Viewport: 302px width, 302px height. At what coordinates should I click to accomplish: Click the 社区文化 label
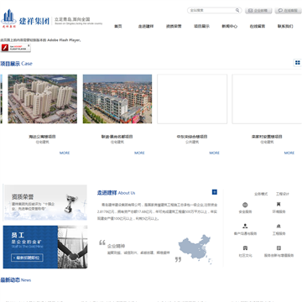[x=245, y=255]
